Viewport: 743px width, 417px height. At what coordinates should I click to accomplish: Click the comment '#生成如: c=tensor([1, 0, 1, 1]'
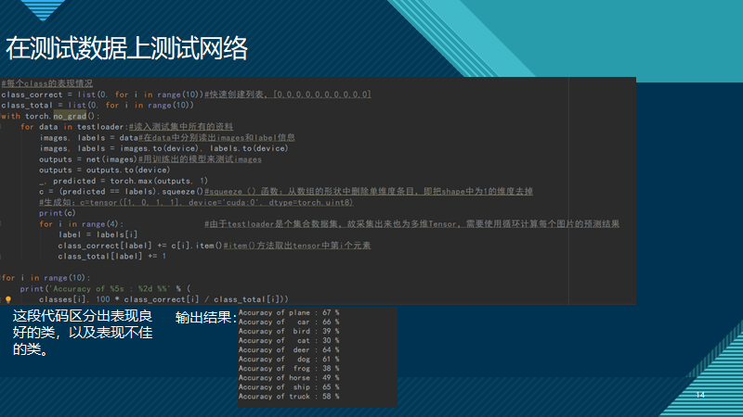tap(196, 202)
